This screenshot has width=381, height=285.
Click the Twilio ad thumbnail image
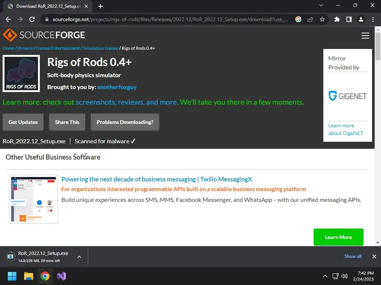pyautogui.click(x=33, y=199)
